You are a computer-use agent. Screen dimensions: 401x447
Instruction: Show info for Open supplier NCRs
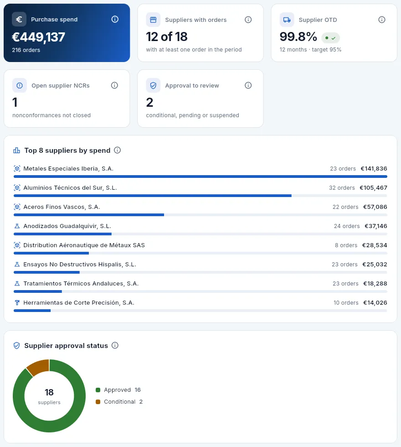[x=114, y=85]
